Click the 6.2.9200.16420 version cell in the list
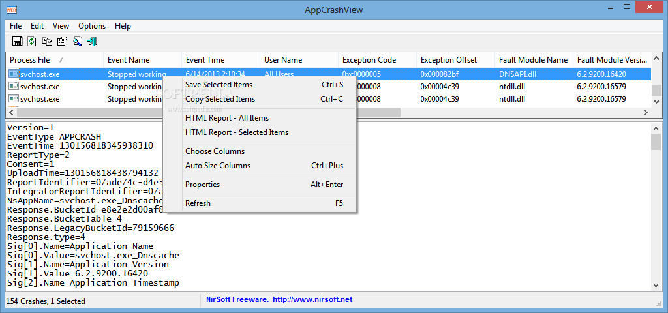 (x=601, y=74)
